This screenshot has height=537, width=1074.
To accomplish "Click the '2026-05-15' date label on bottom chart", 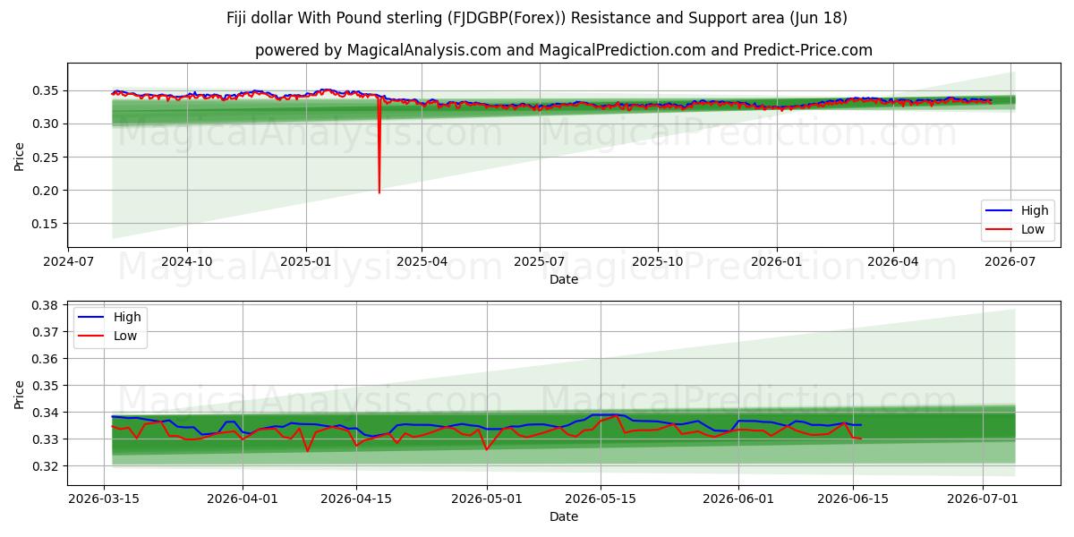I will (x=601, y=499).
